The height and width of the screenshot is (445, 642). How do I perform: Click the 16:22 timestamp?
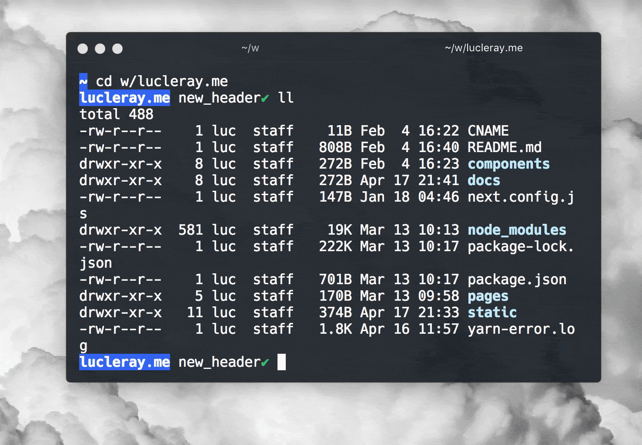pyautogui.click(x=438, y=131)
